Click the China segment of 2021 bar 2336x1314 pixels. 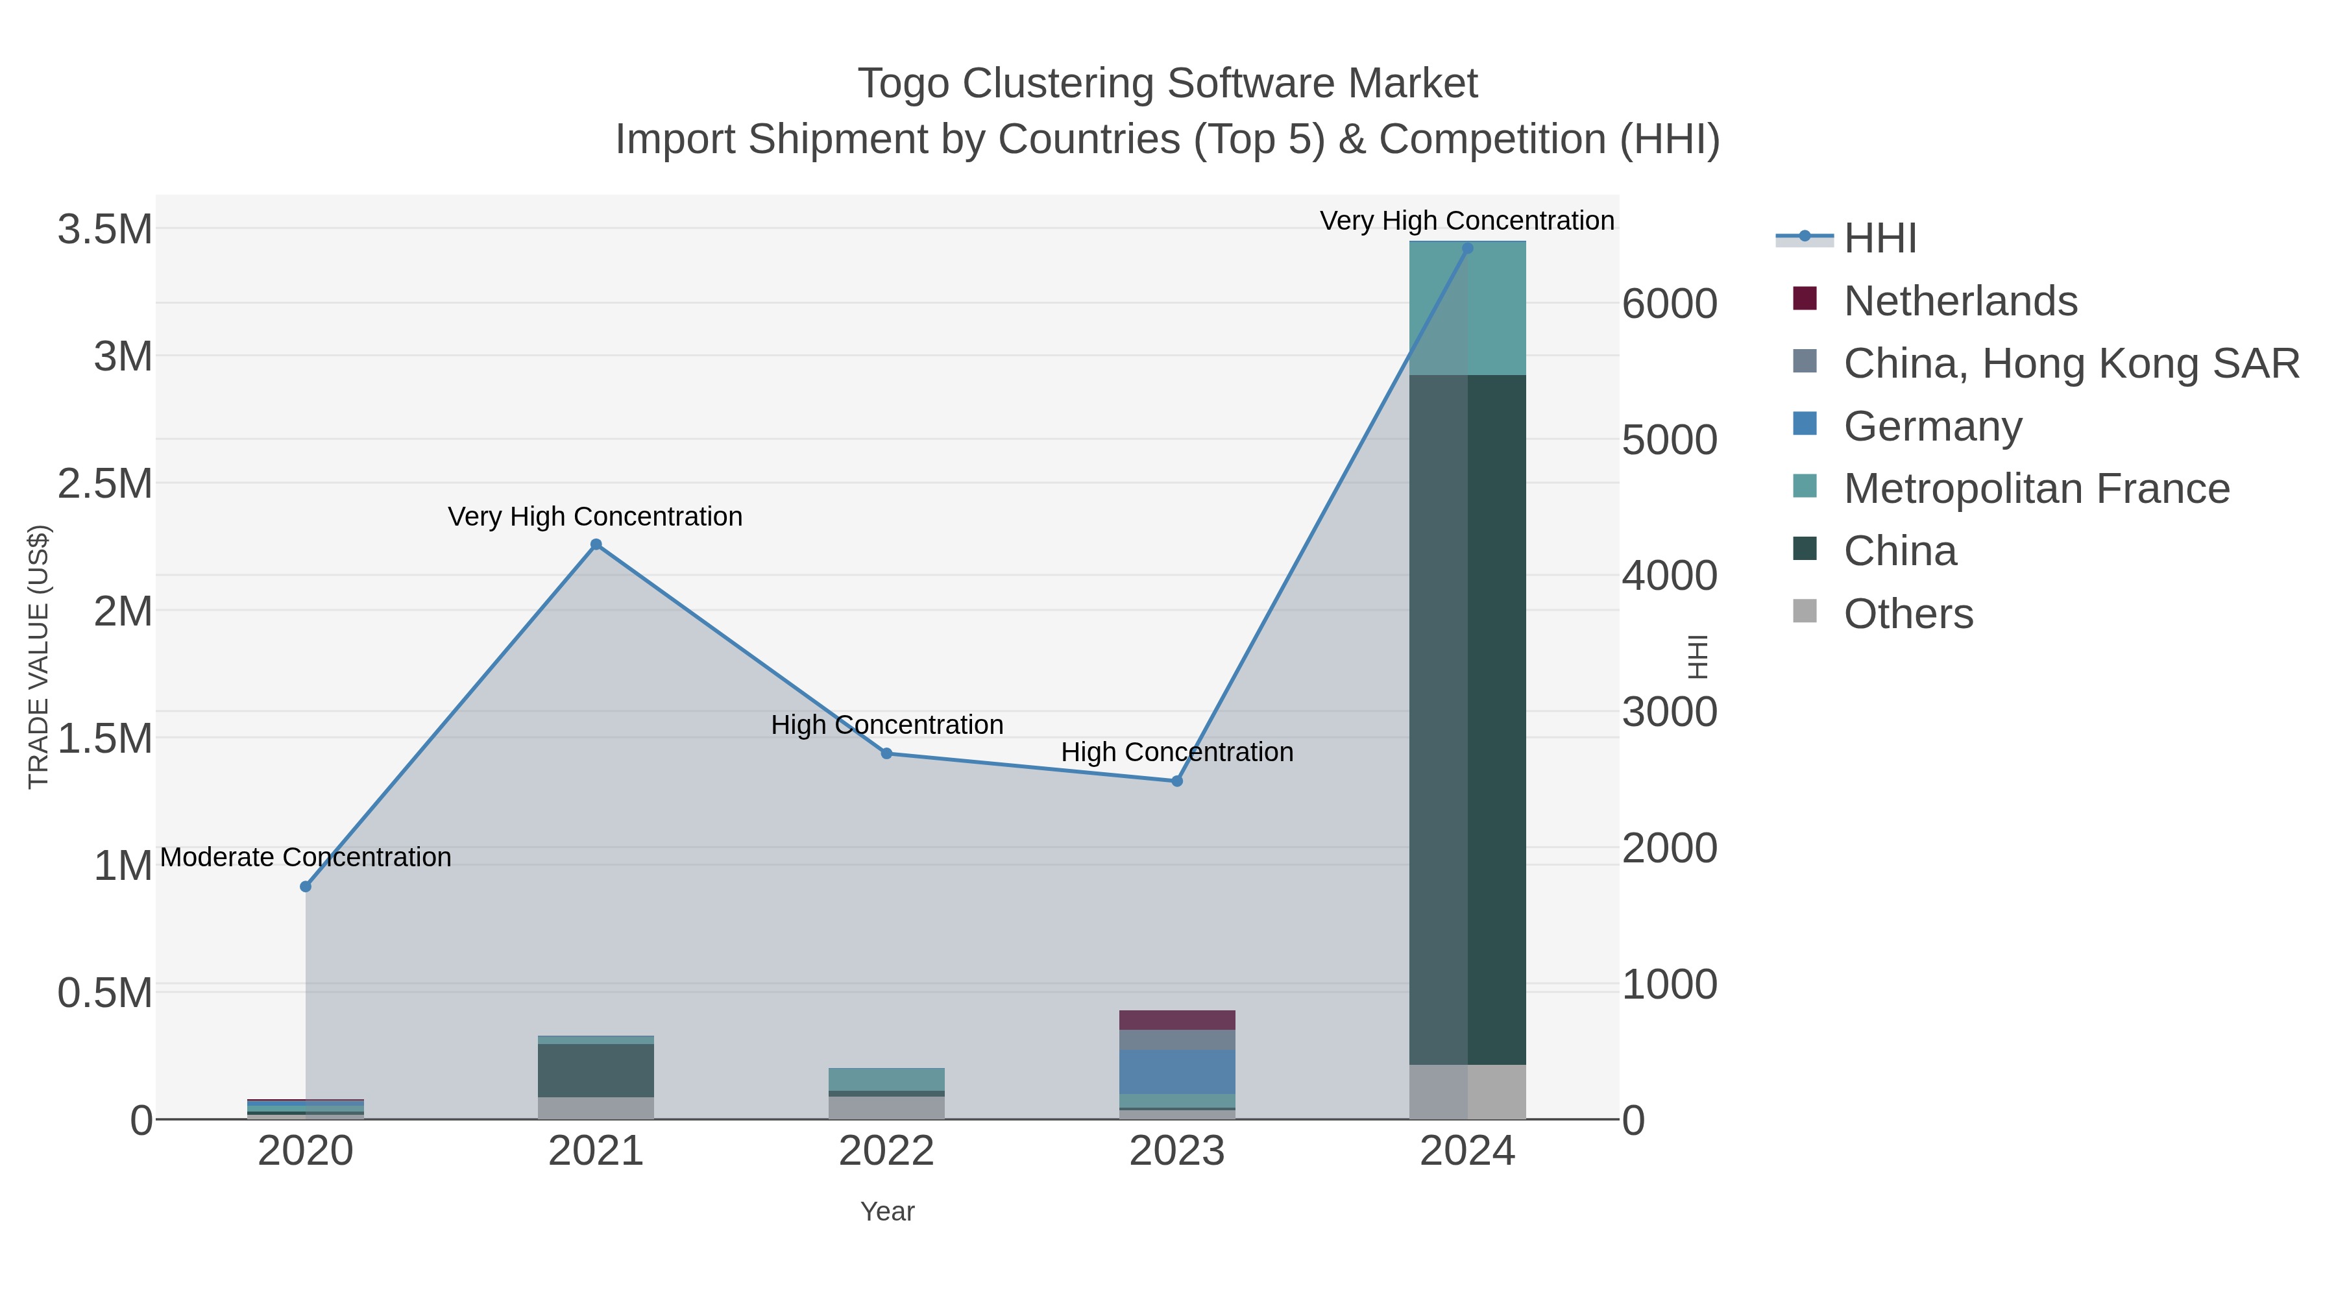point(596,1070)
